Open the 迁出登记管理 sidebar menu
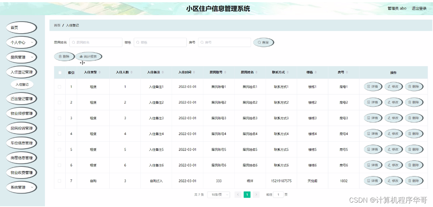Screen dimensions: 433x207 [21, 99]
